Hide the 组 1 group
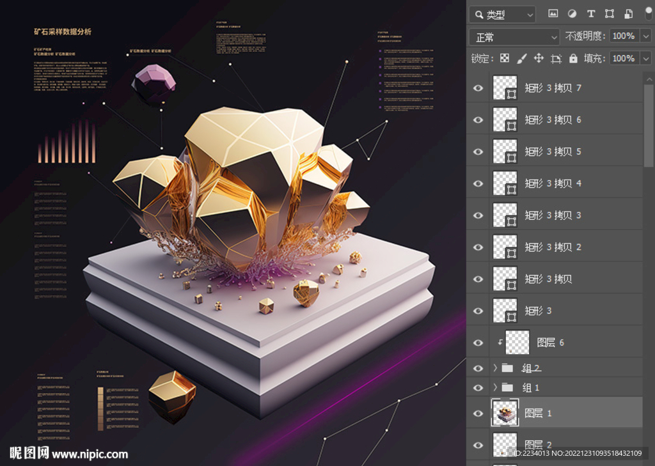 (x=478, y=388)
